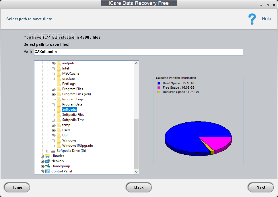Click the Softpedia Files folder icon
278x197 pixels.
pyautogui.click(x=59, y=115)
